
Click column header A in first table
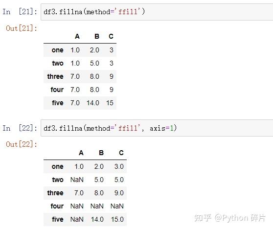77,36
